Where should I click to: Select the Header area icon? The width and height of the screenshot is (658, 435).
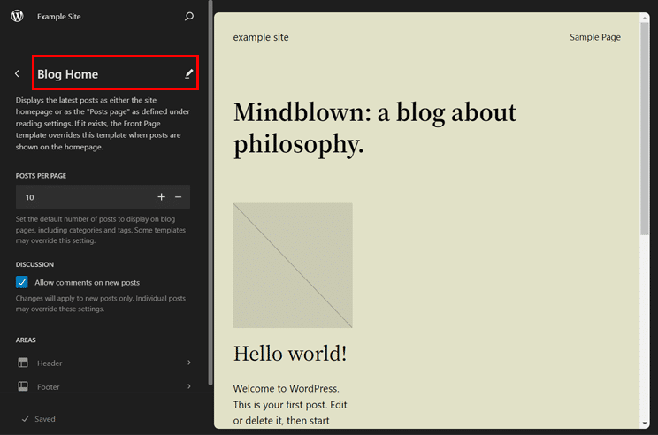(23, 362)
